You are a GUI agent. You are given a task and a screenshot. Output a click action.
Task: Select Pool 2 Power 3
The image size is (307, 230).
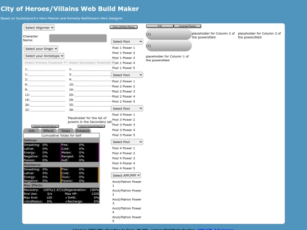(x=123, y=91)
